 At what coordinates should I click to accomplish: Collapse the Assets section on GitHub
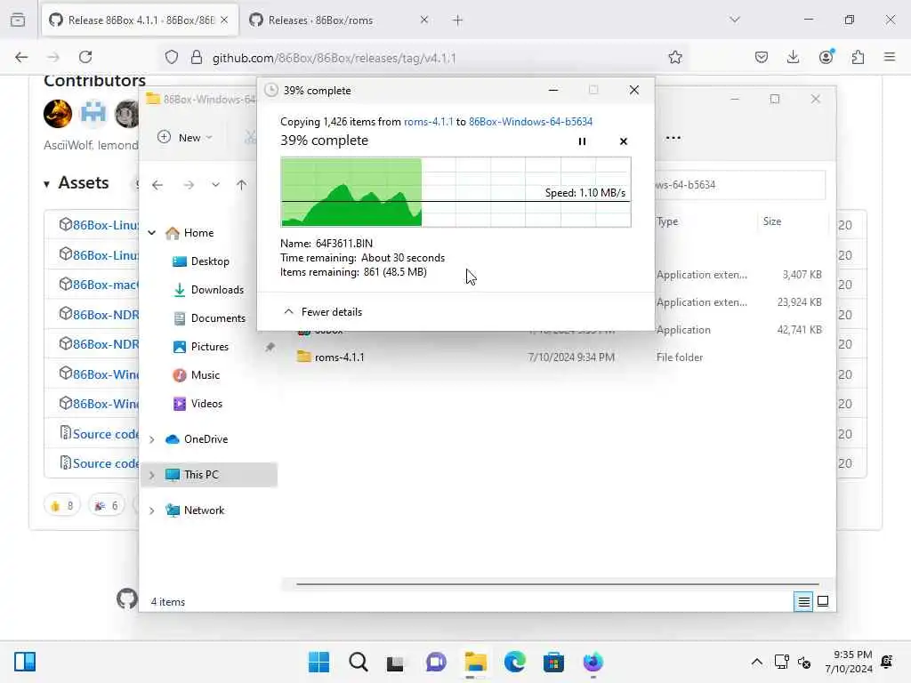(77, 183)
